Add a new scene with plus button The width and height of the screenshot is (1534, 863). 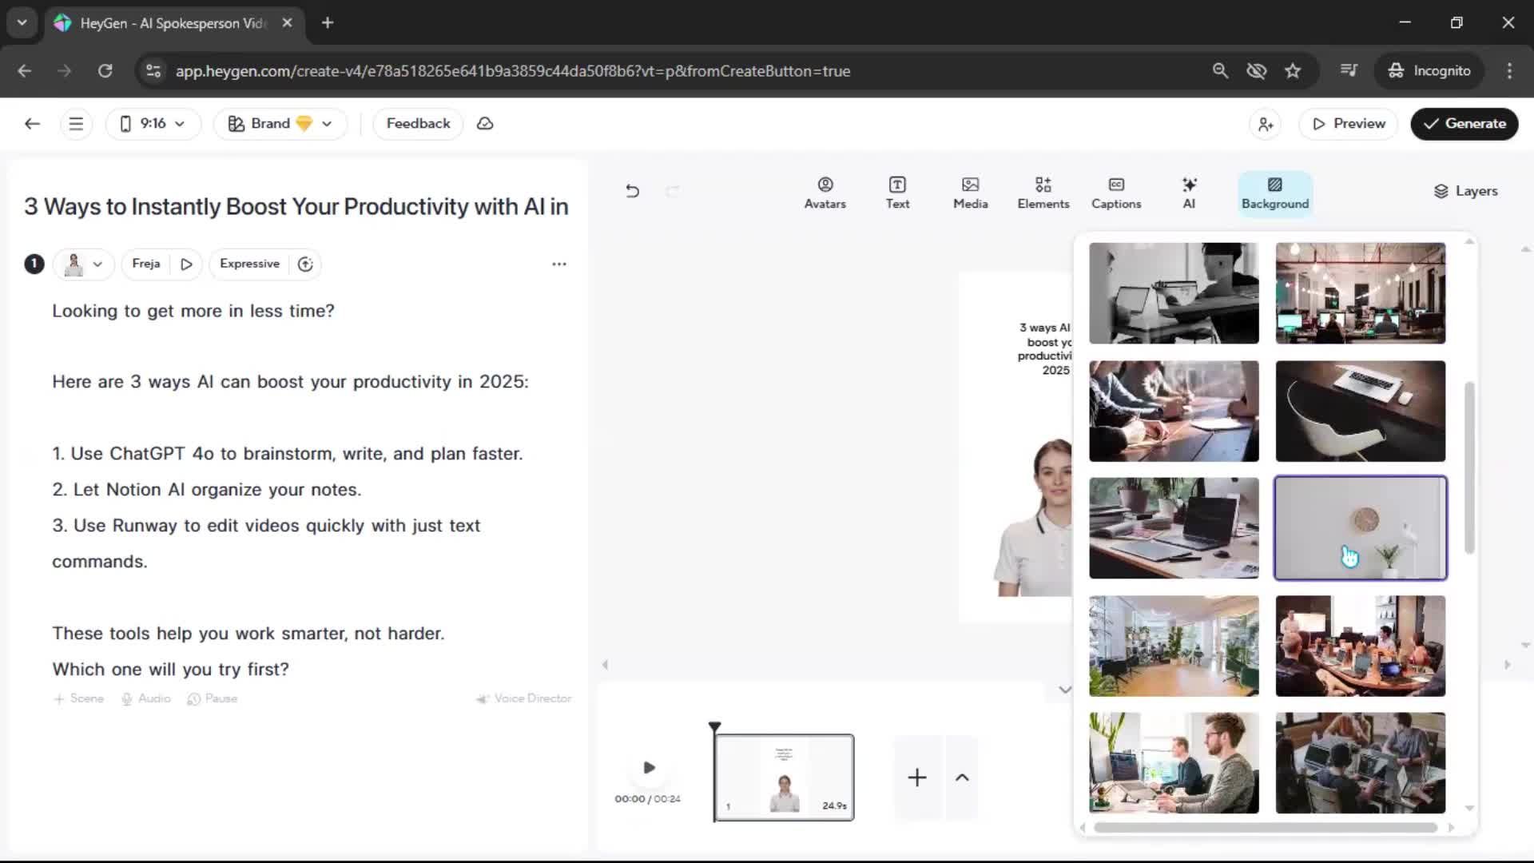(x=917, y=777)
